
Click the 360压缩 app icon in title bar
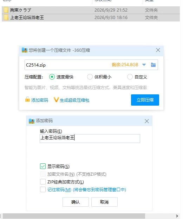[25, 50]
